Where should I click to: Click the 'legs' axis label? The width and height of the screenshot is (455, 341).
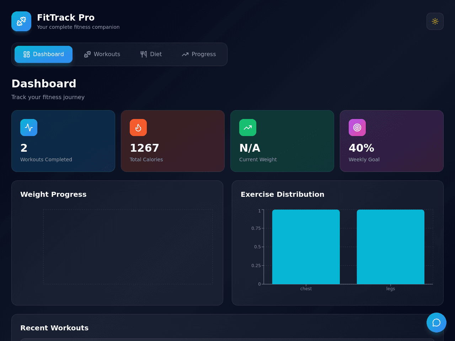[x=391, y=289]
